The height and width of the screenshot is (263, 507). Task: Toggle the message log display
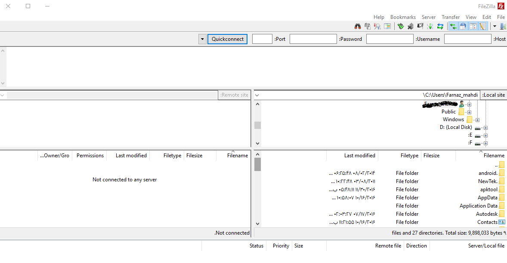point(483,26)
